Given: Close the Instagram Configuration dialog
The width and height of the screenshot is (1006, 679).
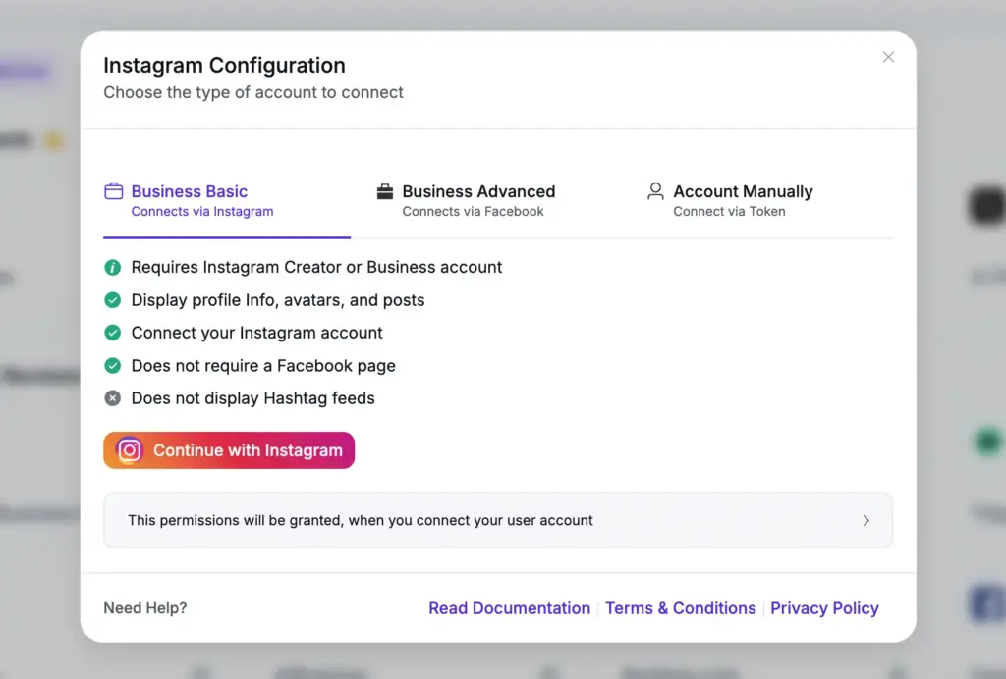Looking at the screenshot, I should [x=888, y=57].
